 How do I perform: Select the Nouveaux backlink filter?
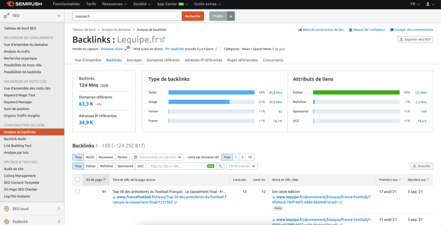(x=106, y=157)
